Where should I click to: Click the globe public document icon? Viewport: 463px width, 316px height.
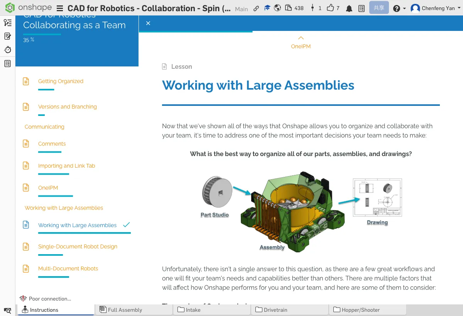pyautogui.click(x=277, y=8)
